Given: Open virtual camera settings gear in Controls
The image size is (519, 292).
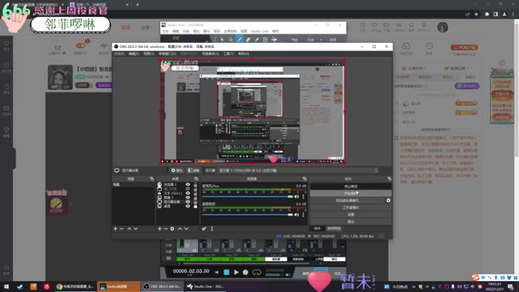Looking at the screenshot, I should pos(388,201).
